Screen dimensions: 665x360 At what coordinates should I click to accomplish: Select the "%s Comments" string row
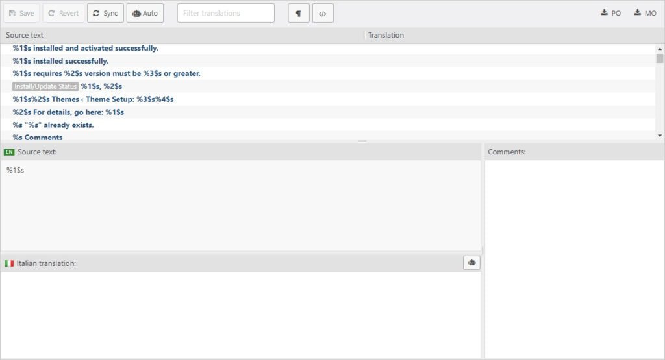38,137
